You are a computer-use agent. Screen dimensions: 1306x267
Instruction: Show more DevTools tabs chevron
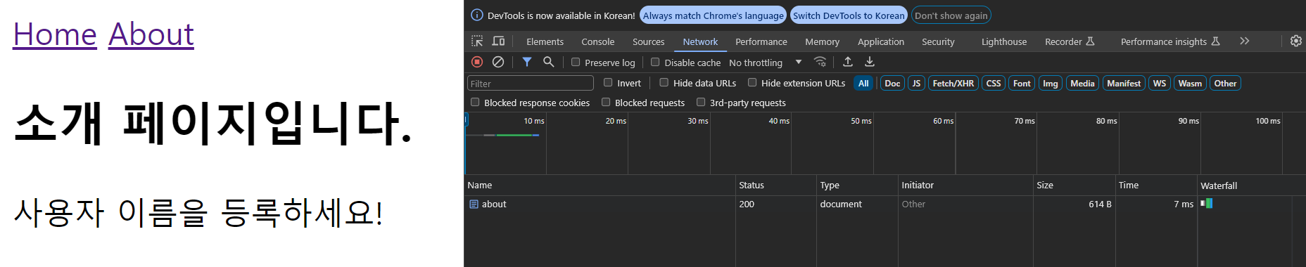click(x=1245, y=41)
